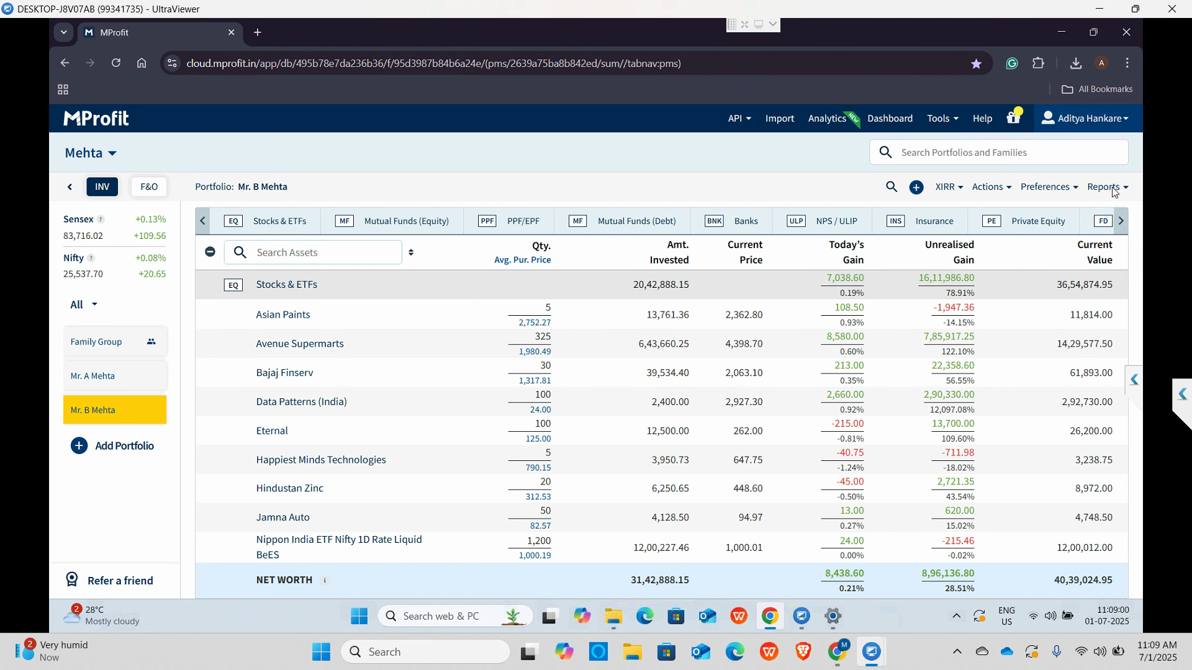This screenshot has width=1192, height=670.
Task: Click the MProfit logo
Action: [x=96, y=118]
